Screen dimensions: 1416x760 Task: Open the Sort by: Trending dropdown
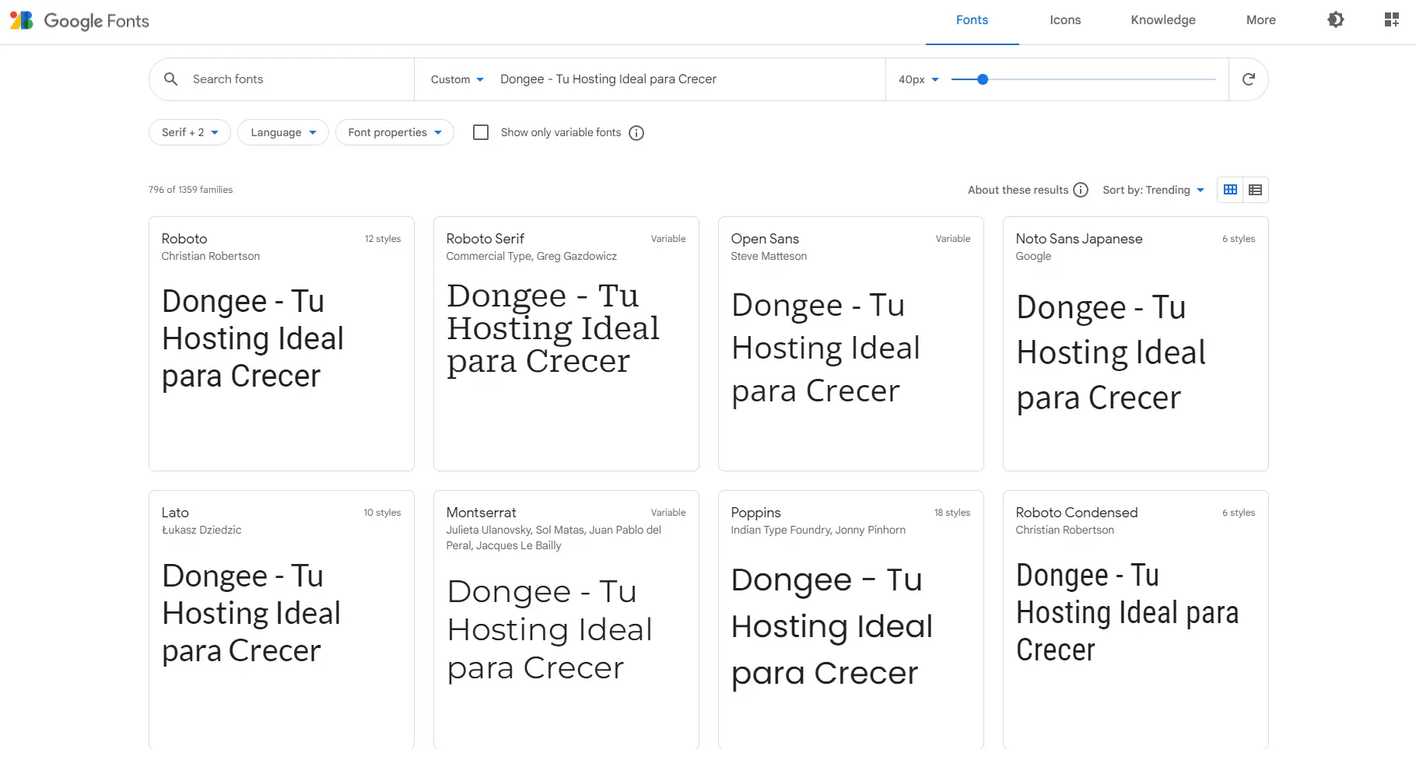click(x=1153, y=190)
